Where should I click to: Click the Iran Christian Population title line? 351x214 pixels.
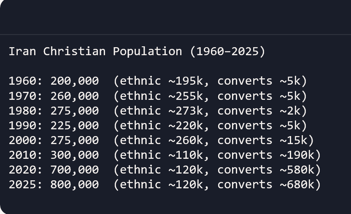pos(137,51)
